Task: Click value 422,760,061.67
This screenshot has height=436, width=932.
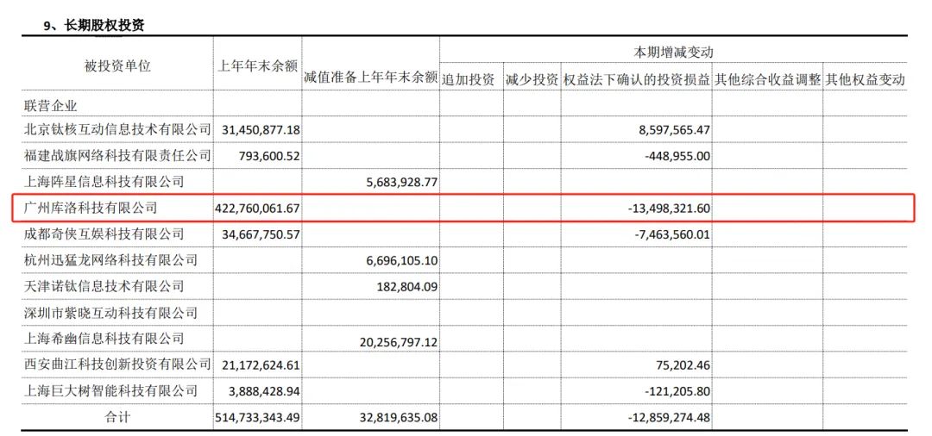Action: pos(257,209)
